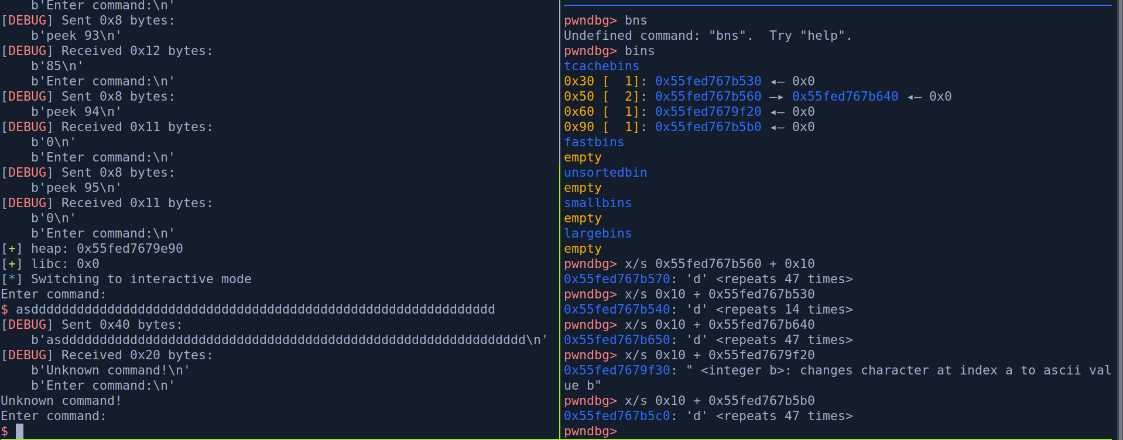Click the unsortedbin heading
Screen dimensions: 1123x440
tap(605, 173)
